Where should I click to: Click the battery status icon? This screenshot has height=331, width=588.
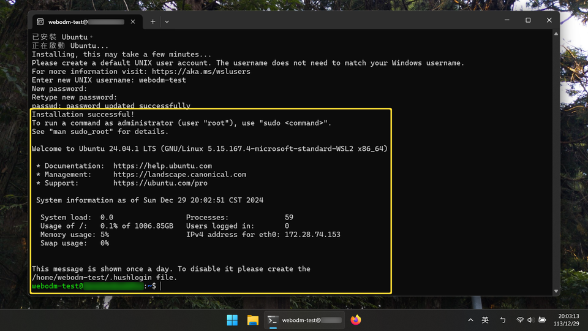(x=542, y=320)
